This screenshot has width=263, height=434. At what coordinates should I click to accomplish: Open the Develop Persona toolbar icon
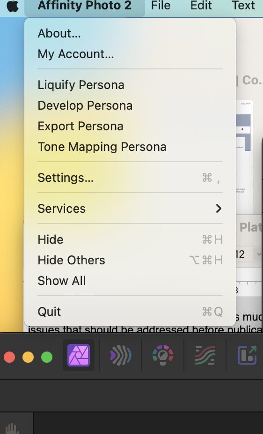163,355
